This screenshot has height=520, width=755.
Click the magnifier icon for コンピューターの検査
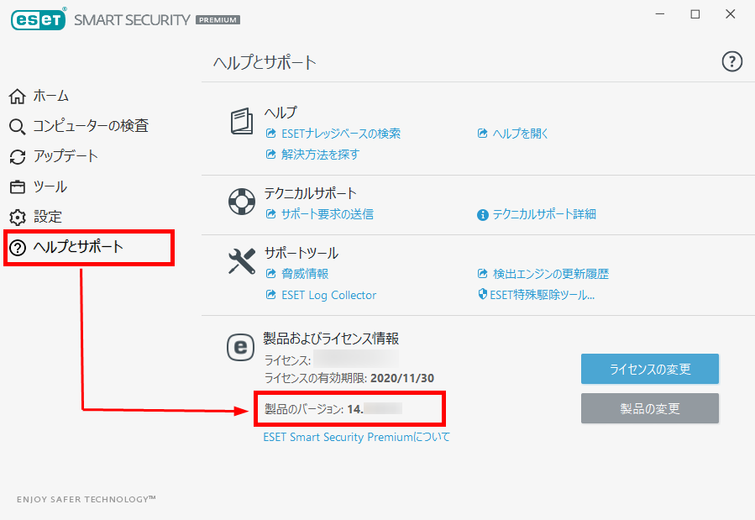tap(18, 127)
